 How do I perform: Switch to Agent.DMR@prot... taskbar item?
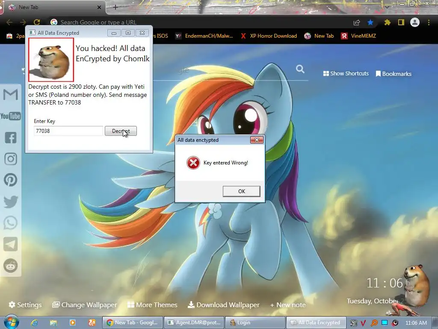click(194, 323)
